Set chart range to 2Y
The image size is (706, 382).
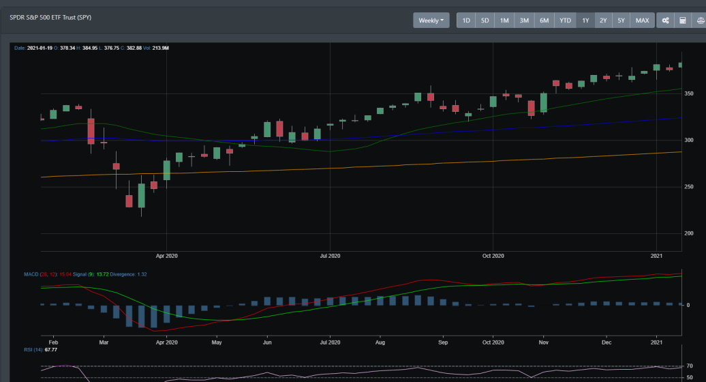click(603, 20)
